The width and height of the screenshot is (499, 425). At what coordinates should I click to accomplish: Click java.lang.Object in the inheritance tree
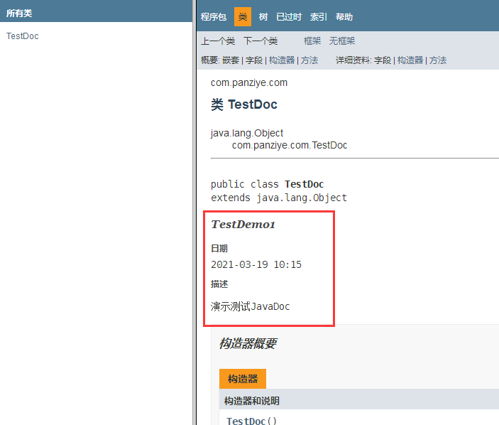(246, 133)
